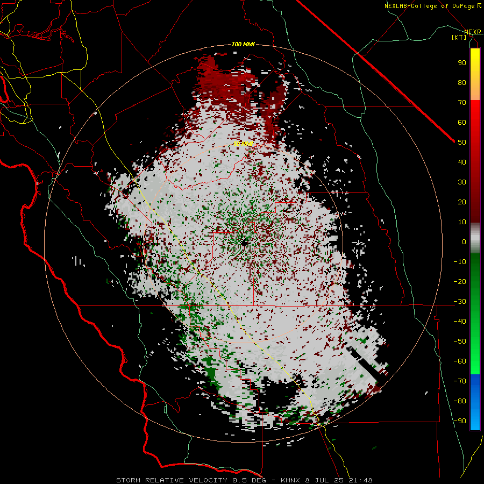Select the -90 knot scale label
This screenshot has width=484, height=484.
tap(460, 421)
